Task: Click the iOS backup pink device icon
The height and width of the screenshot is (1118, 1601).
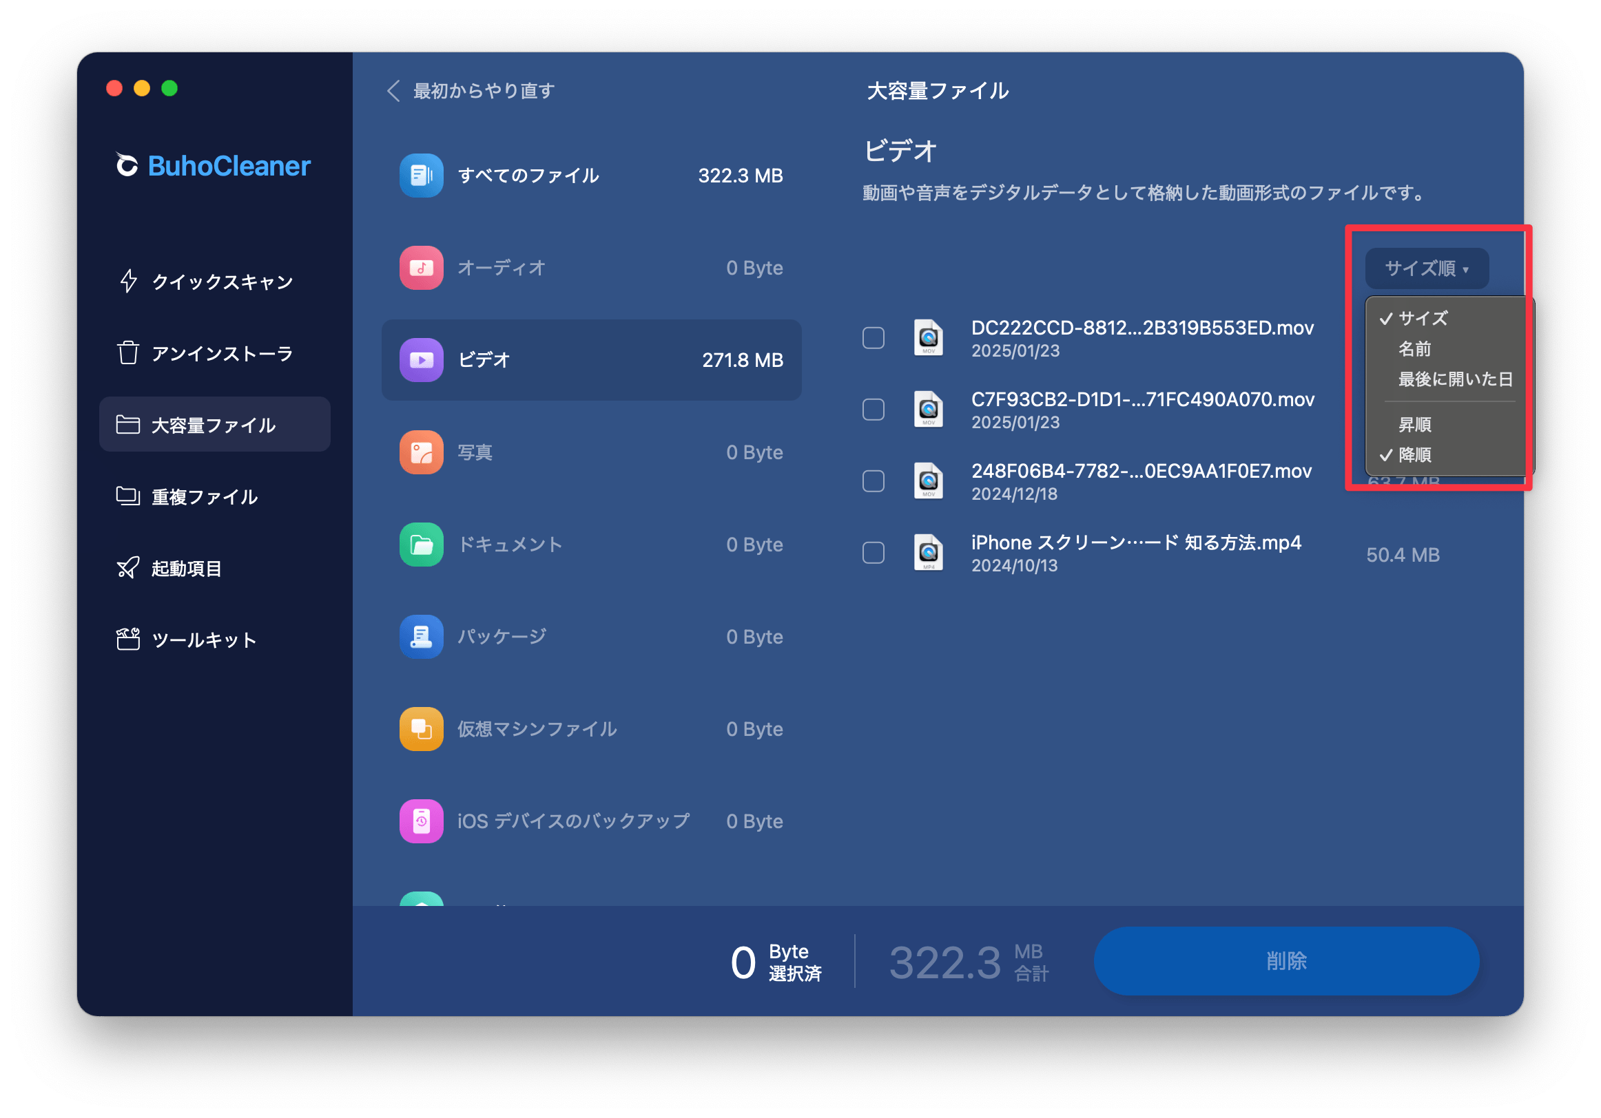Action: (421, 821)
